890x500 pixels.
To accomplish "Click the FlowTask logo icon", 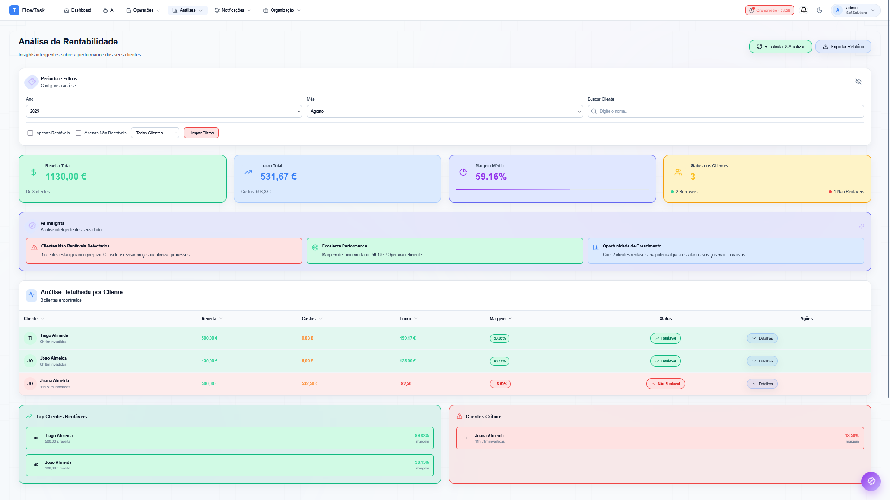I will pos(14,10).
